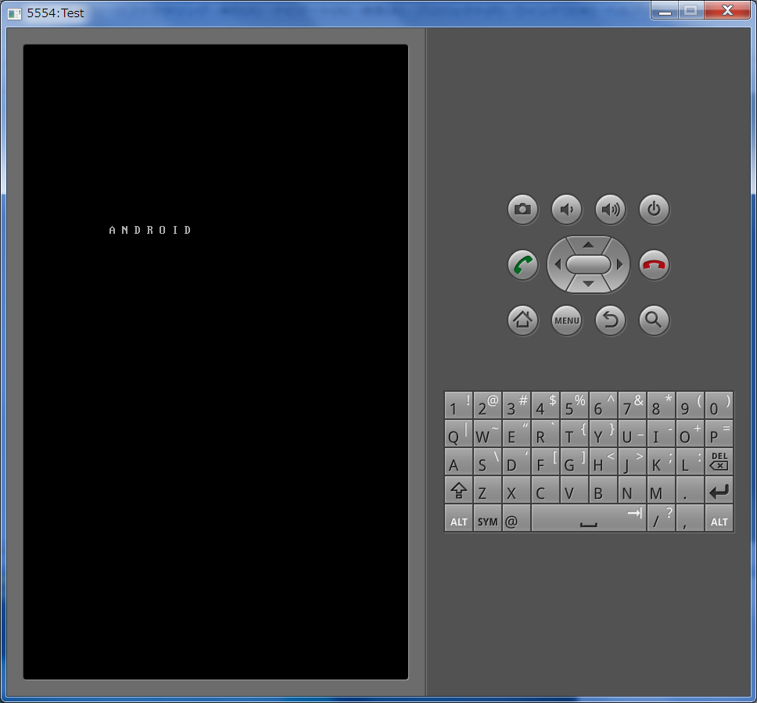Screen dimensions: 757x703
Task: Tap the C key
Action: tap(545, 490)
